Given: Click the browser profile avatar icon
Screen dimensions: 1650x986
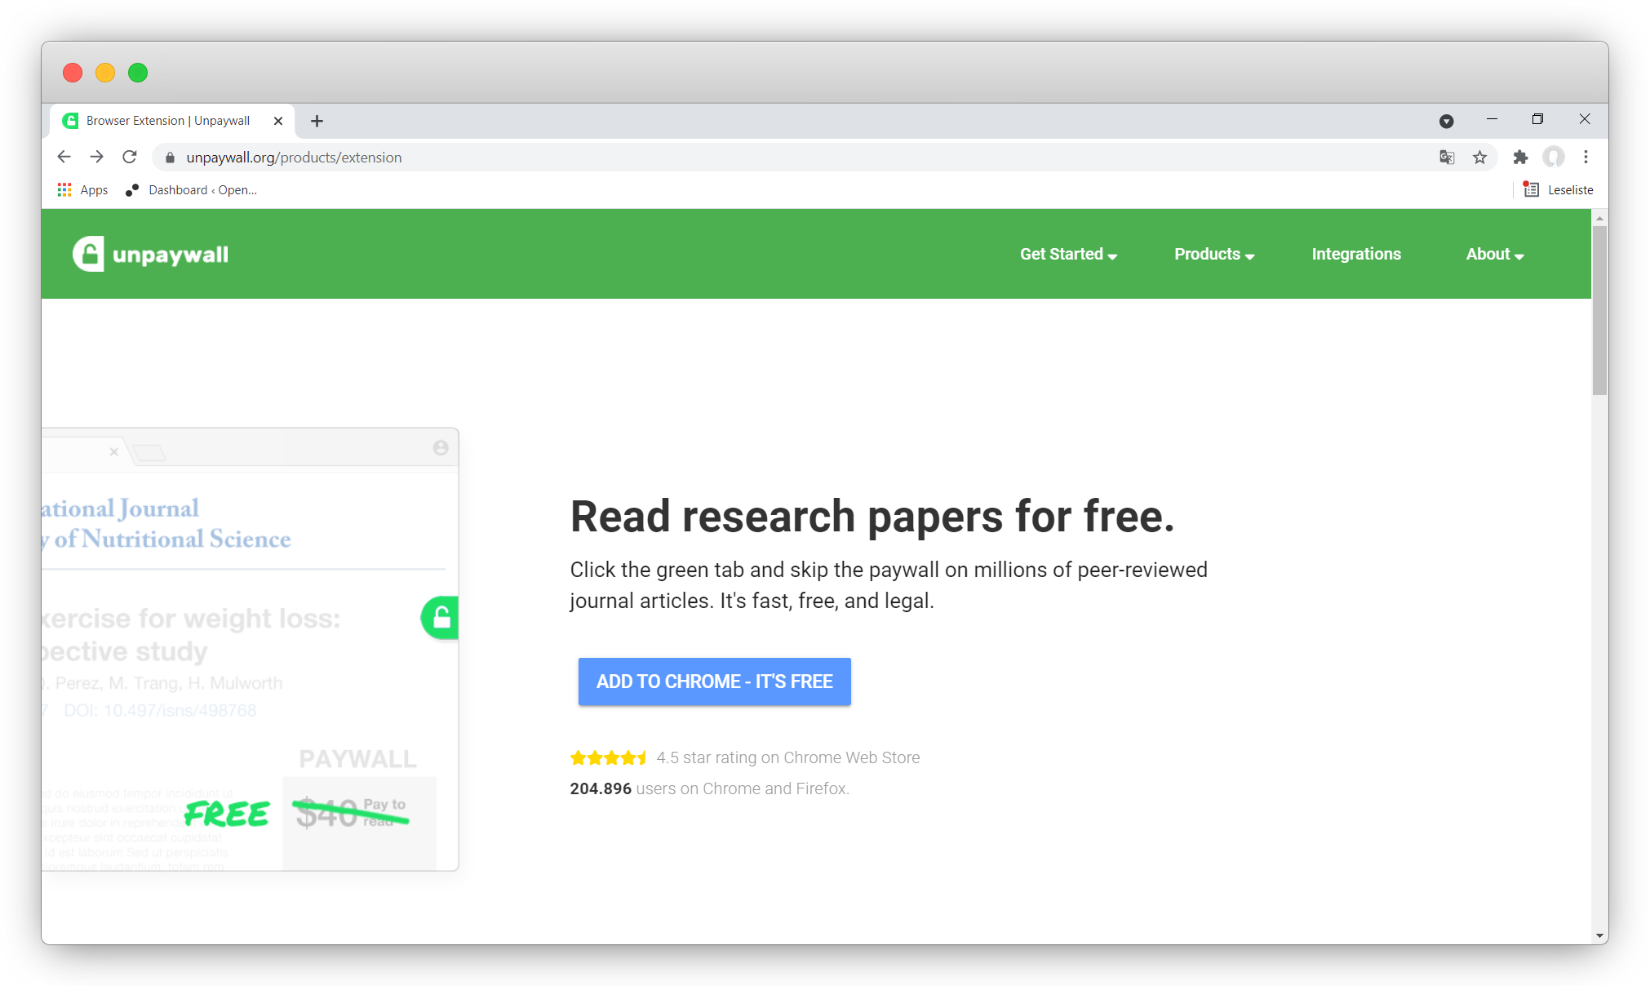Looking at the screenshot, I should tap(1554, 157).
